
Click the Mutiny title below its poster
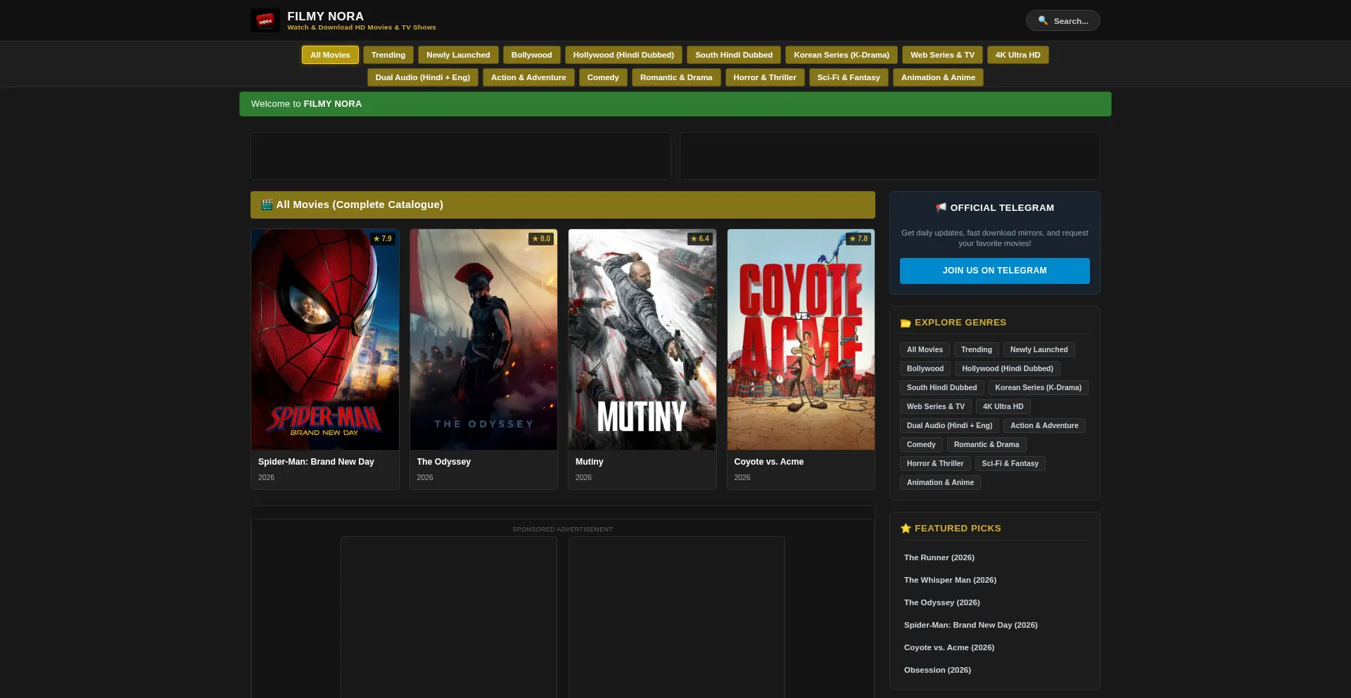coord(589,462)
